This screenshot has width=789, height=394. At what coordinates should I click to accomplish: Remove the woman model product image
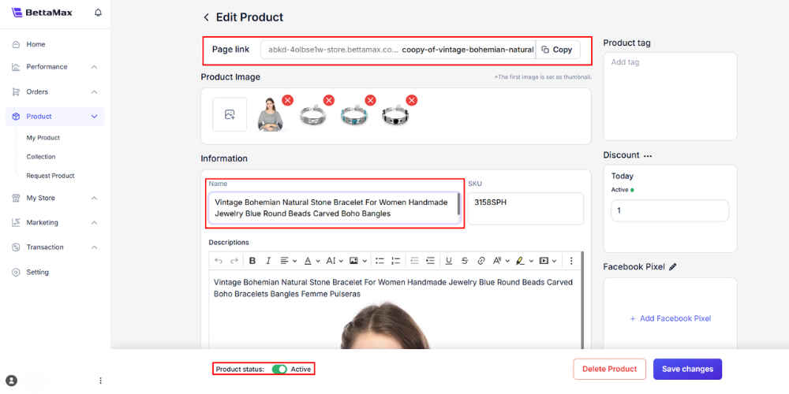click(287, 100)
